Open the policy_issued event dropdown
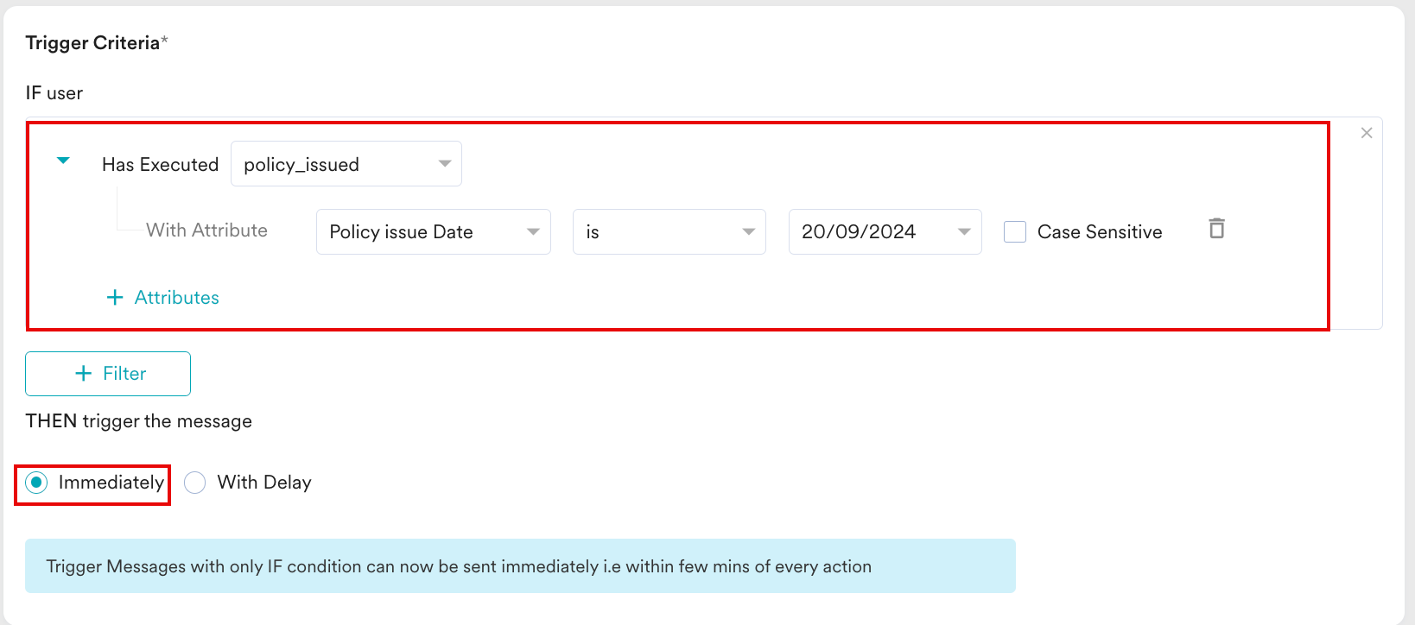Viewport: 1415px width, 625px height. click(346, 164)
